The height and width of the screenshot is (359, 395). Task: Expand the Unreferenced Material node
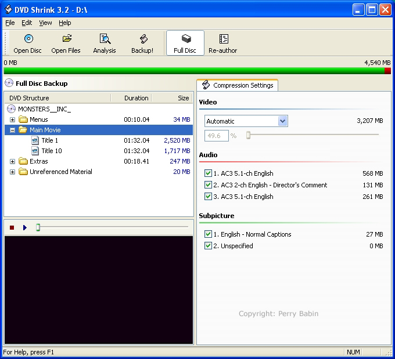coord(12,172)
